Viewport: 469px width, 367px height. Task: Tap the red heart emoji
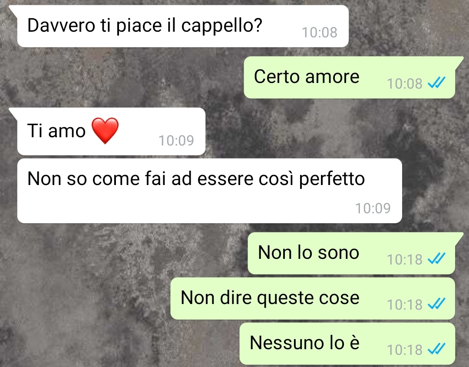(x=105, y=131)
